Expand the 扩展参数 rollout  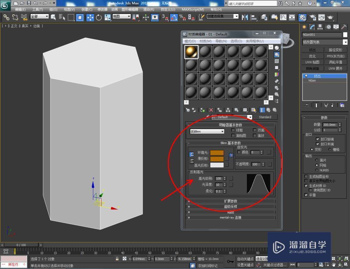[231, 201]
